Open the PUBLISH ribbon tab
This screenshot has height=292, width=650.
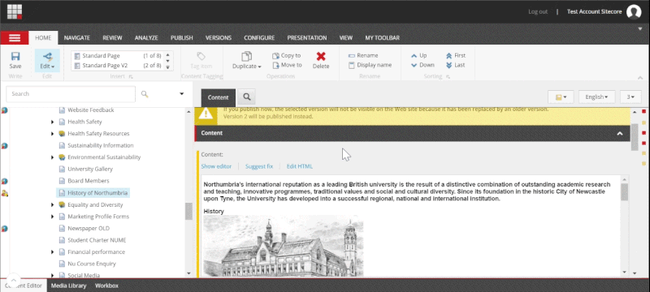pos(181,37)
